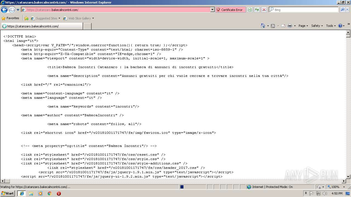Go to the Home page icon
The width and height of the screenshot is (351, 197).
(263, 26)
